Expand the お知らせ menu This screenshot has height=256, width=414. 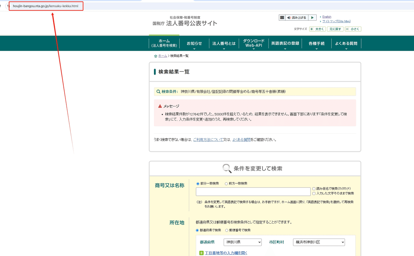pyautogui.click(x=194, y=43)
